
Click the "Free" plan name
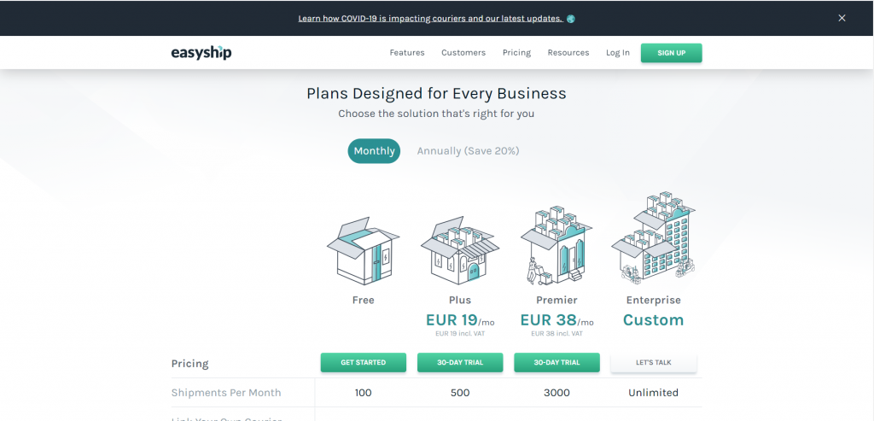(363, 300)
